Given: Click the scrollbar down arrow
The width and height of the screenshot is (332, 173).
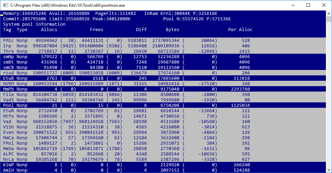Looking at the screenshot, I should click(x=329, y=170).
